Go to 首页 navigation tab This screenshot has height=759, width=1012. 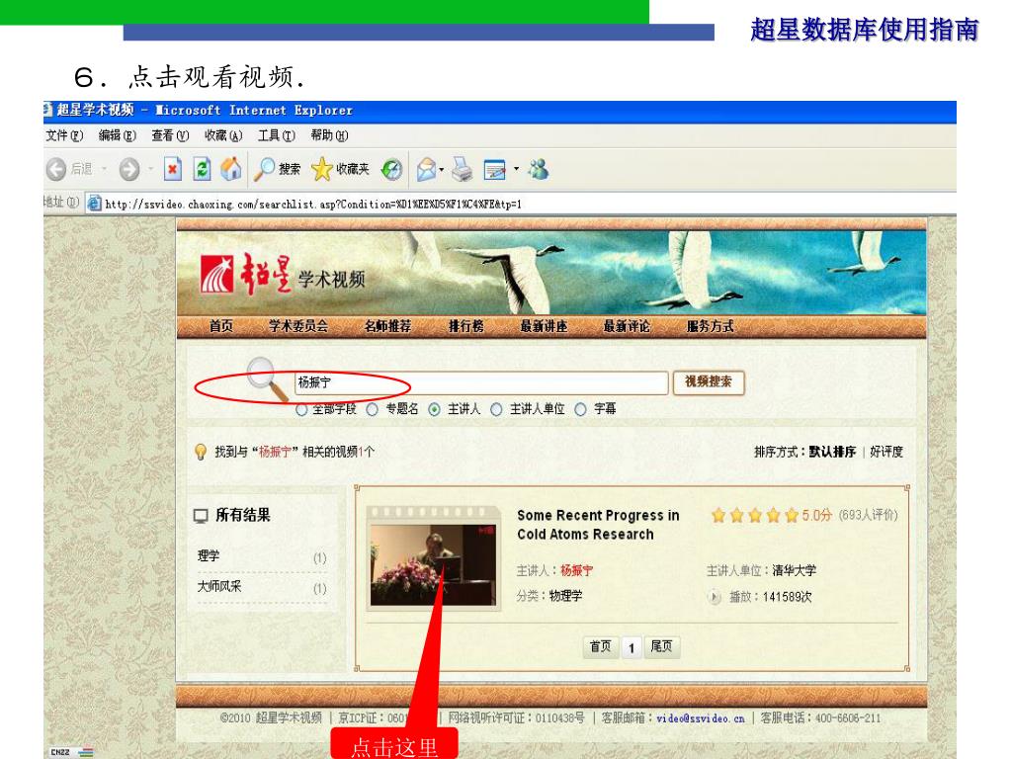pyautogui.click(x=221, y=326)
